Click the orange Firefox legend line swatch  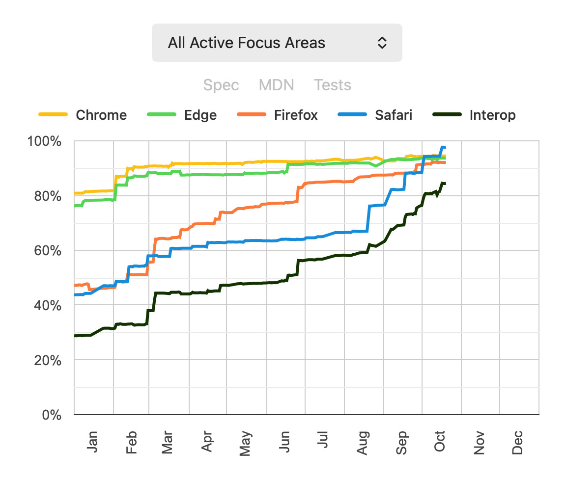(x=252, y=115)
